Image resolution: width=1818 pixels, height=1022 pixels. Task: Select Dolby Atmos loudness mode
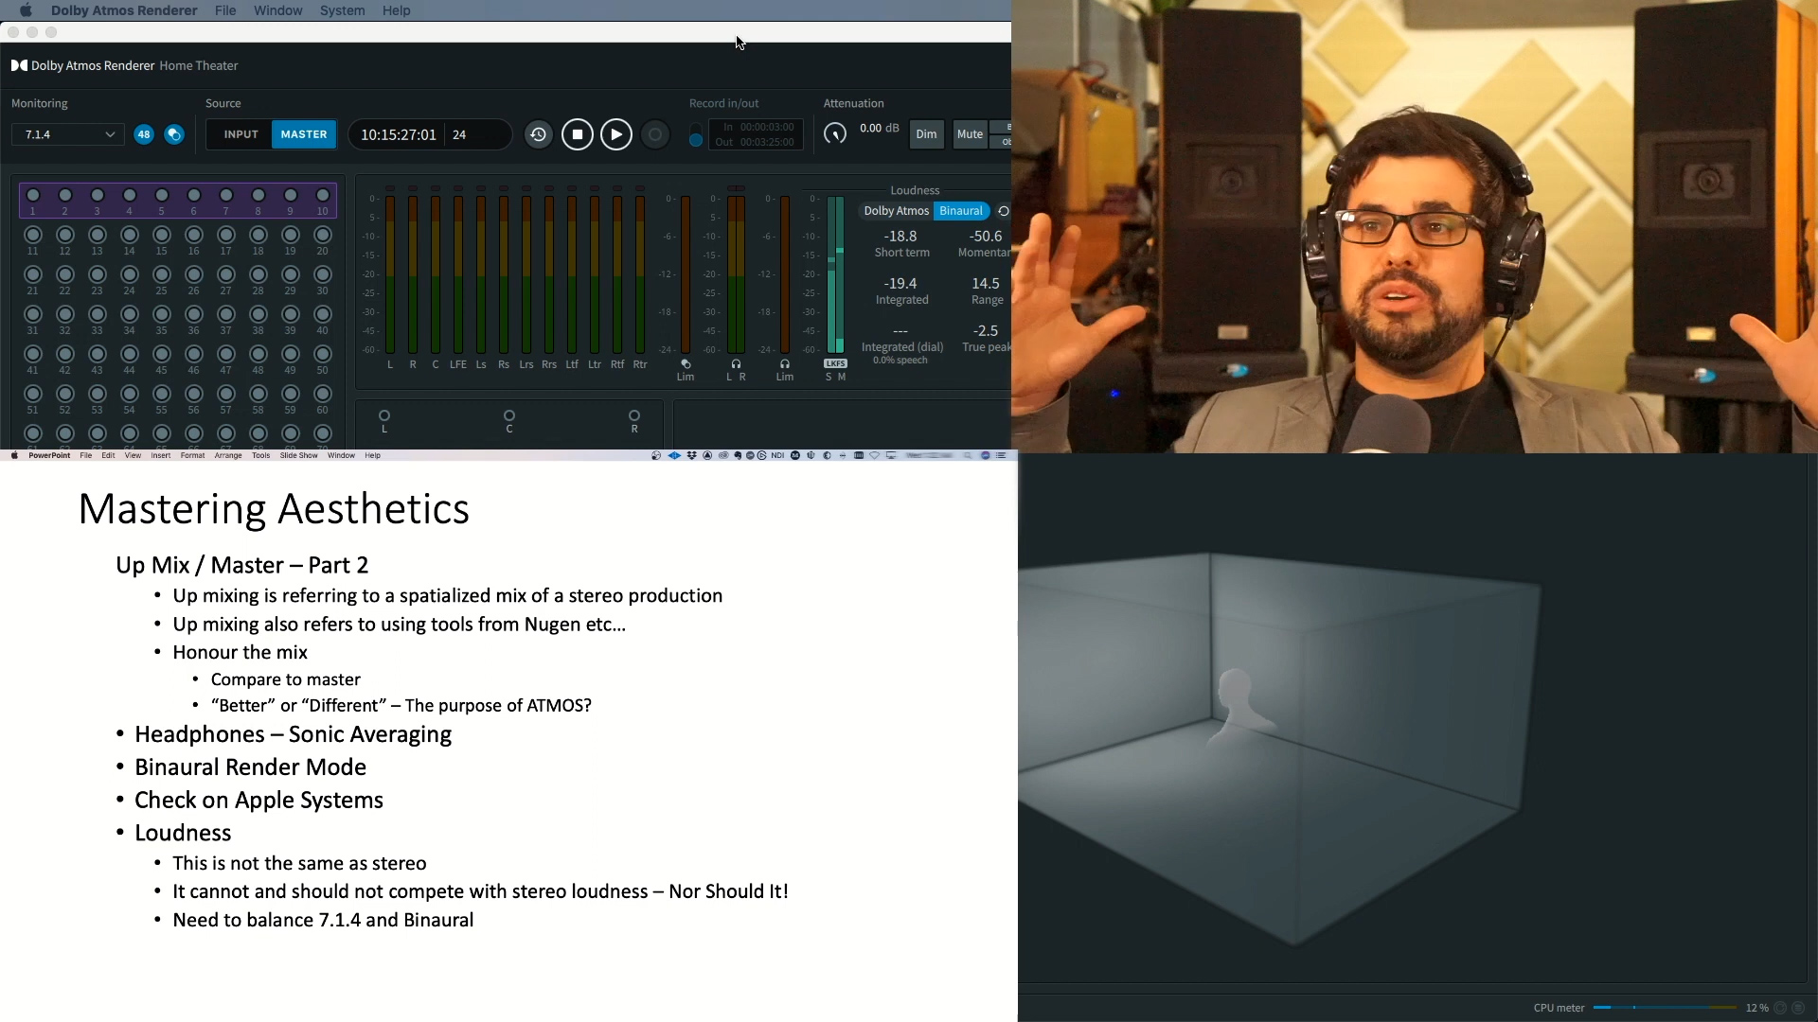tap(896, 211)
